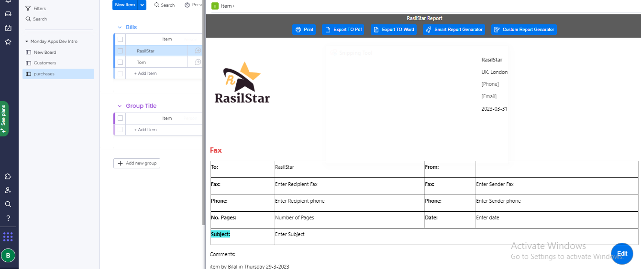Screen dimensions: 641x269
Task: Tick the checkbox for Tom row
Action: point(121,62)
